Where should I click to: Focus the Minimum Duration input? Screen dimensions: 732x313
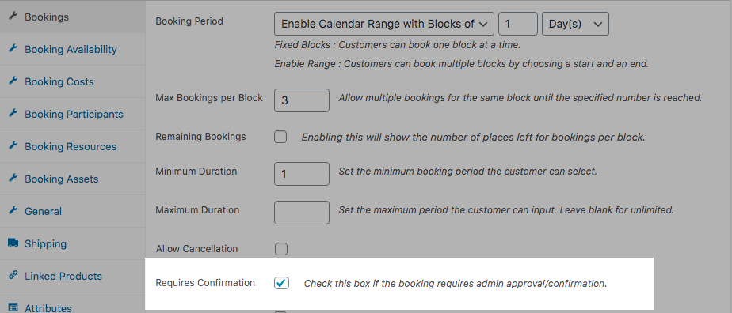pos(302,174)
